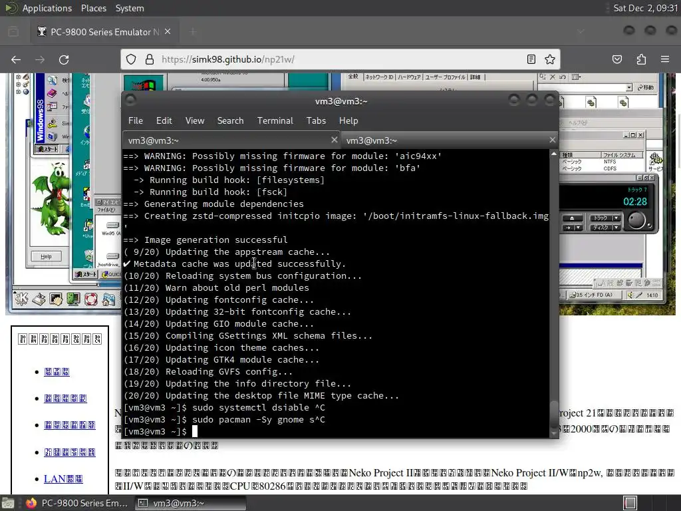Click show desktop icon in bottom panel
The width and height of the screenshot is (681, 511).
coord(8,503)
